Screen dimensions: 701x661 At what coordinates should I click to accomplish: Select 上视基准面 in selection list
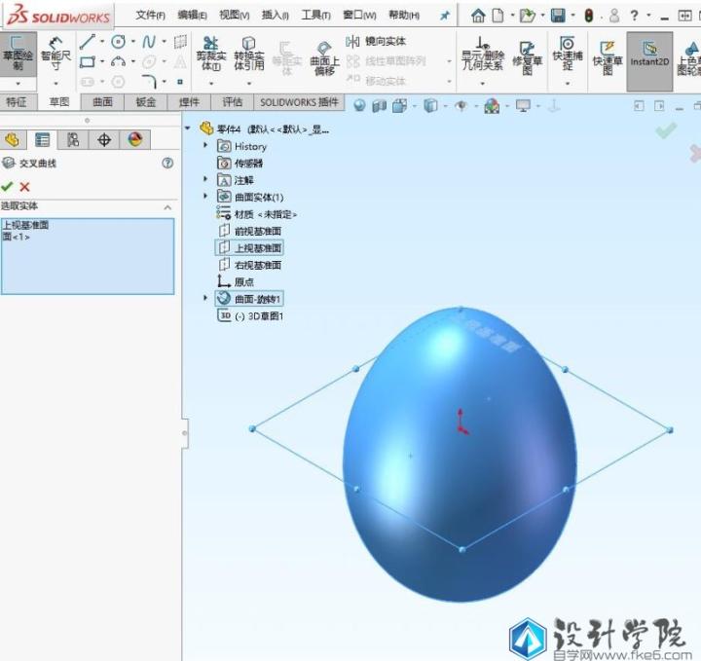pyautogui.click(x=25, y=225)
